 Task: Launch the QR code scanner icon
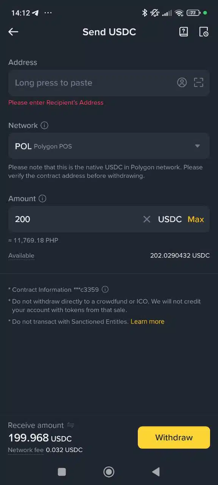[x=199, y=82]
